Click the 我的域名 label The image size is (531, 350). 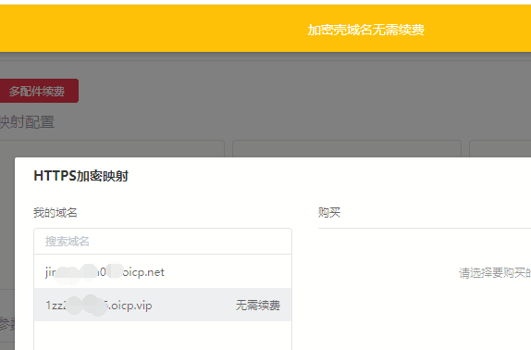(56, 212)
